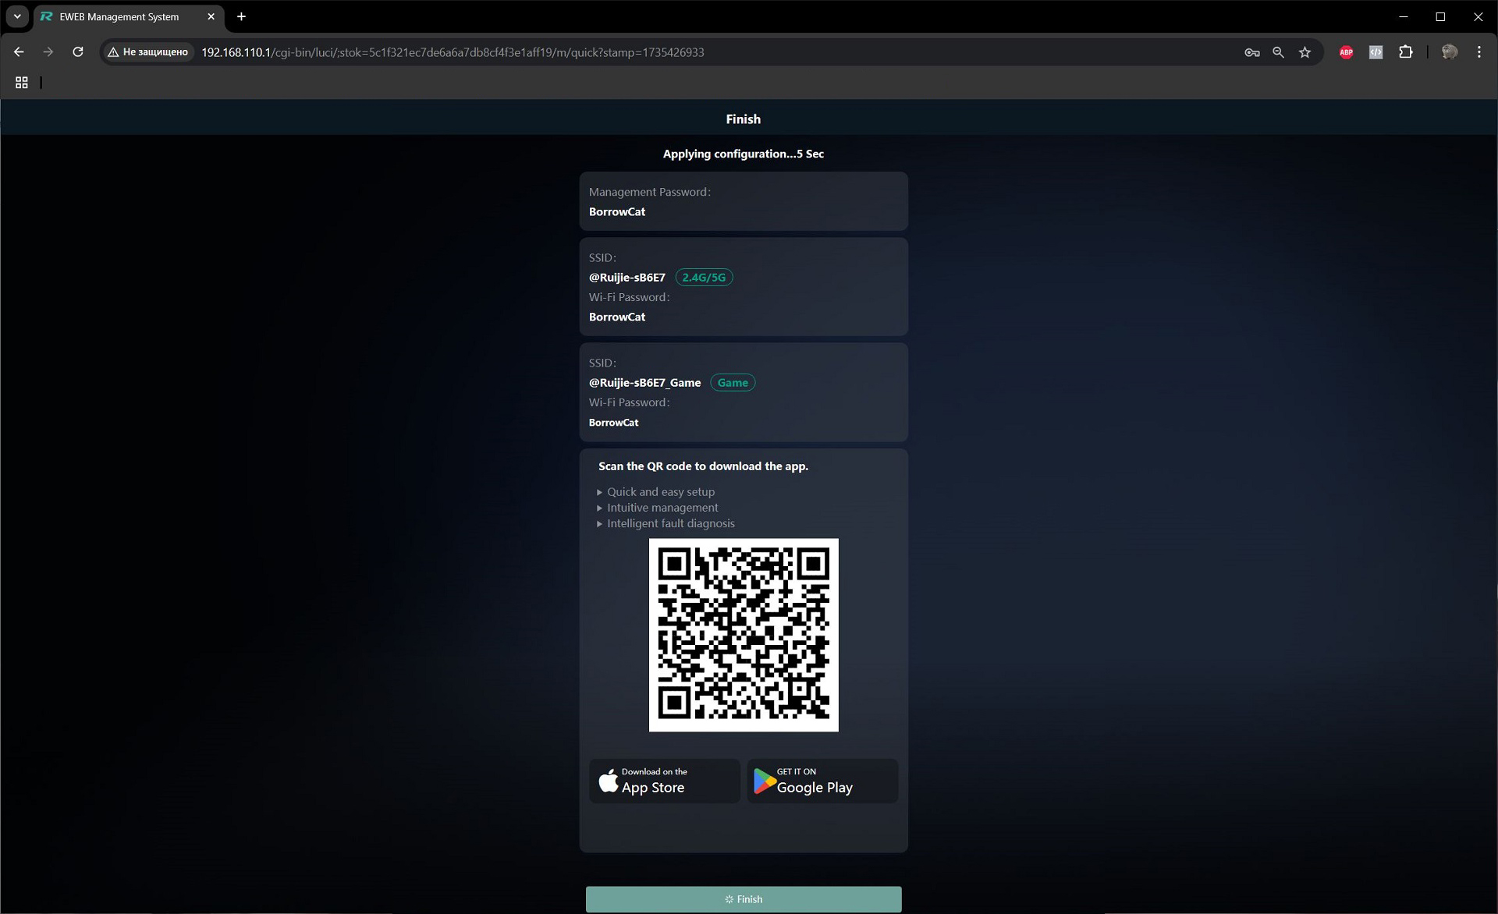1498x914 pixels.
Task: Click the 'Quick and easy setup' bullet
Action: [x=661, y=492]
